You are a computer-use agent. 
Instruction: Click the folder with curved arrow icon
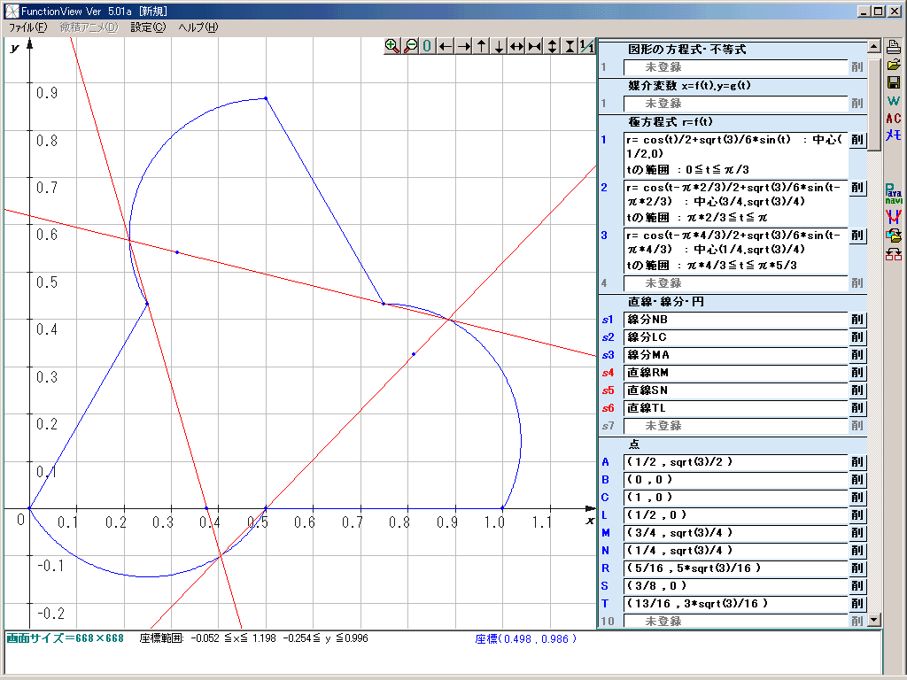coord(894,236)
